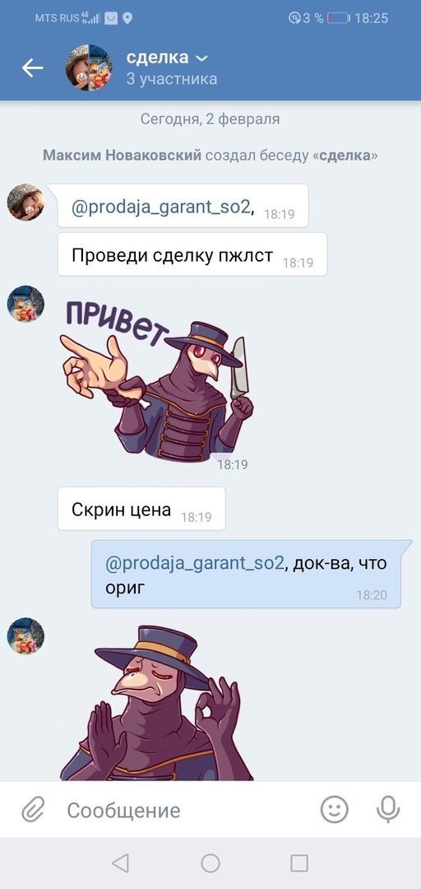Viewport: 421px width, 889px height.
Task: Open the attachment paperclip icon
Action: 34,810
